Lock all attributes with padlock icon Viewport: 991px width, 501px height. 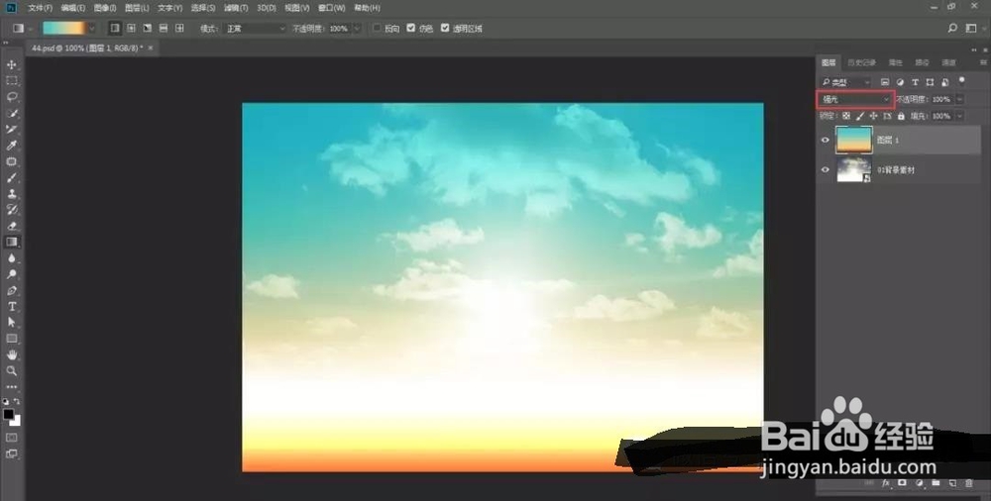pos(901,116)
